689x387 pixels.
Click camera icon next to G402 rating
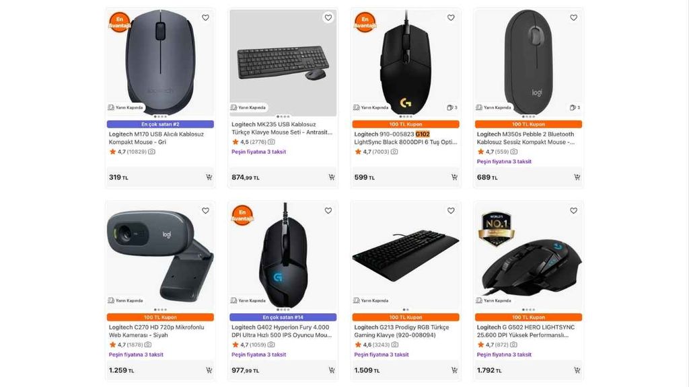(x=270, y=344)
